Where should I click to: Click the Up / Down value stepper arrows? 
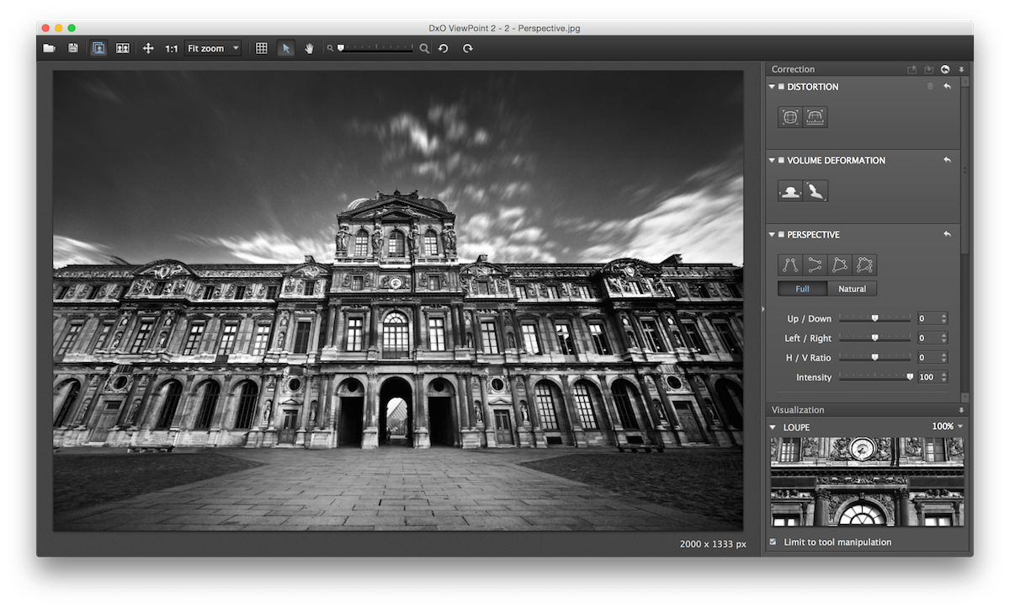(x=944, y=318)
